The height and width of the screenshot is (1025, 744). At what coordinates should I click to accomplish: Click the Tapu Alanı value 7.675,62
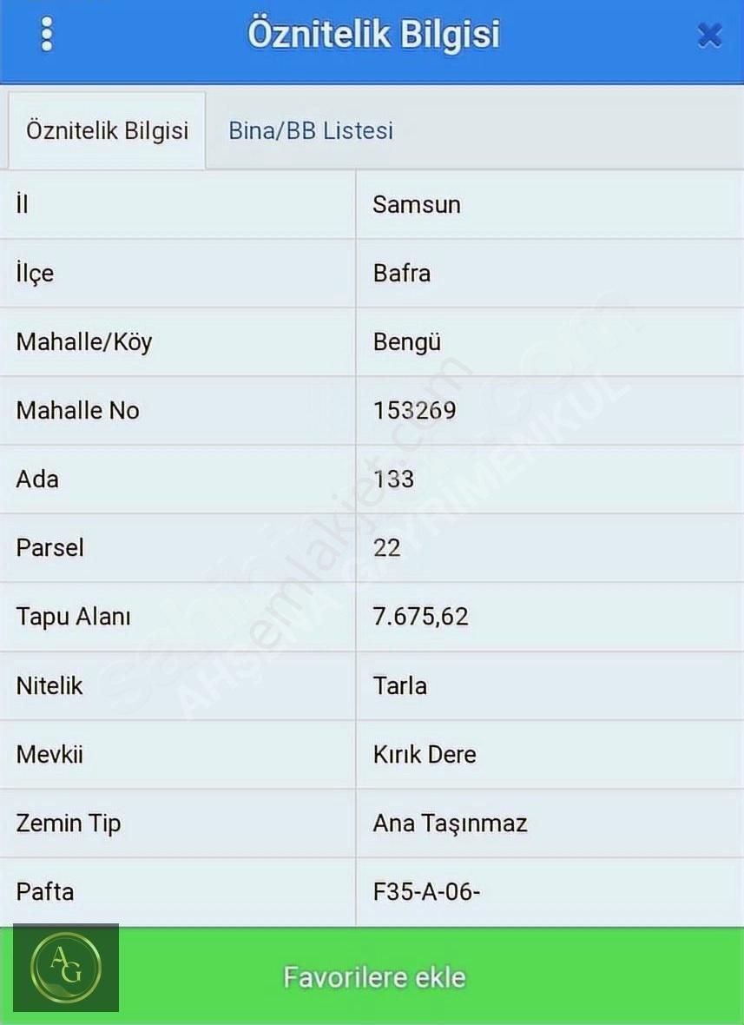(x=421, y=617)
